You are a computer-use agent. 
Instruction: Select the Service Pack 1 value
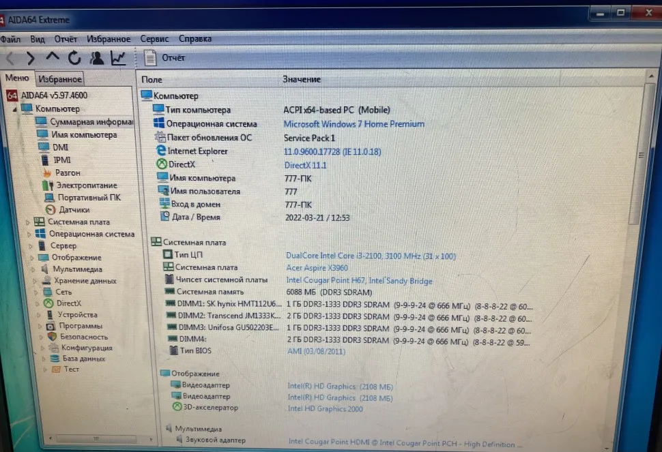point(309,138)
